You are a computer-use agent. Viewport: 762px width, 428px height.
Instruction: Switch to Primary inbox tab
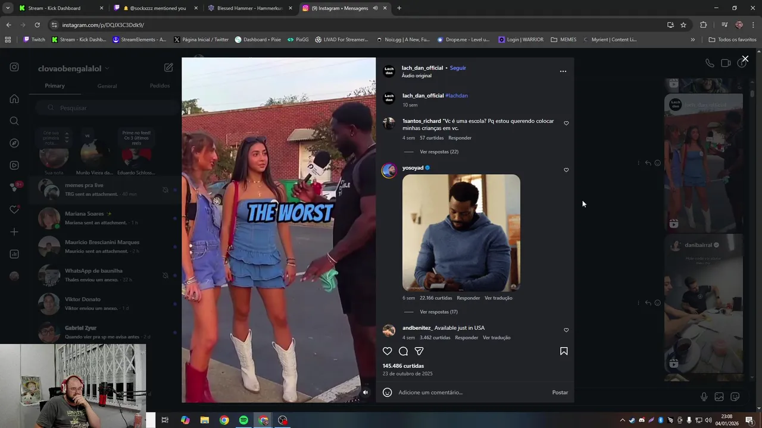click(55, 86)
